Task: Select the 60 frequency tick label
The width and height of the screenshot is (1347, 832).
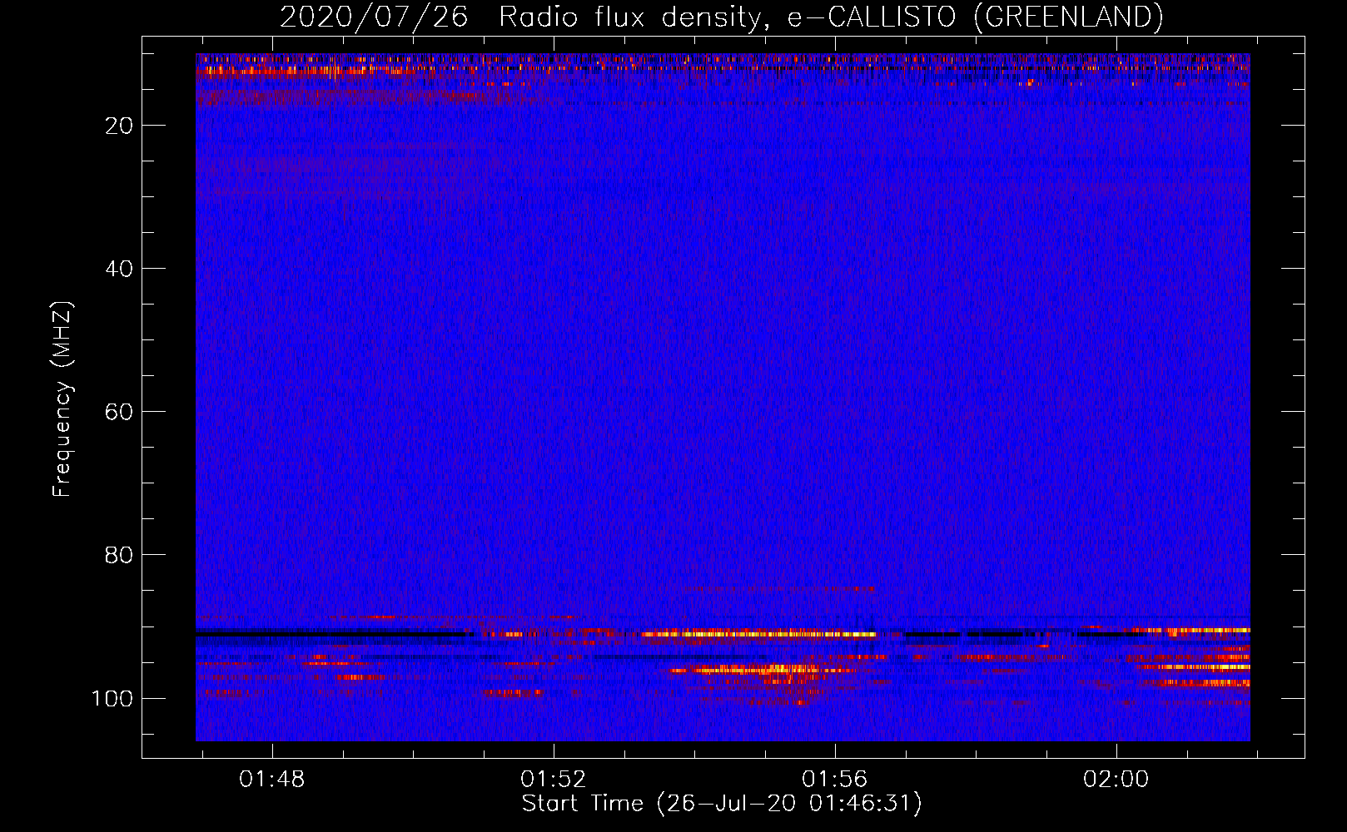Action: 118,412
